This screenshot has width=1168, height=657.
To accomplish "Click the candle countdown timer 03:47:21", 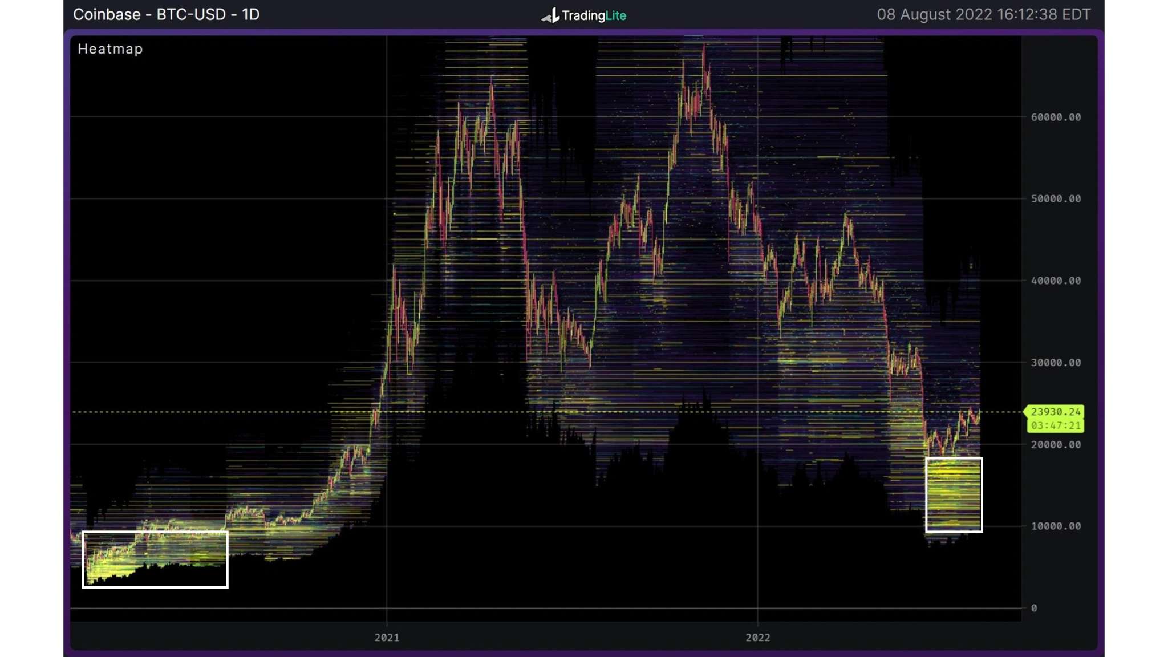I will coord(1056,424).
